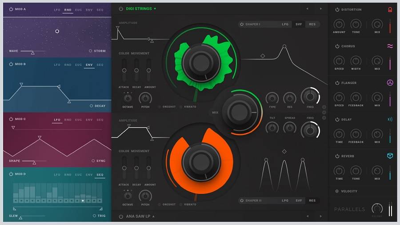Enable Sync in Mod C
400x225 pixels.
tap(93, 161)
